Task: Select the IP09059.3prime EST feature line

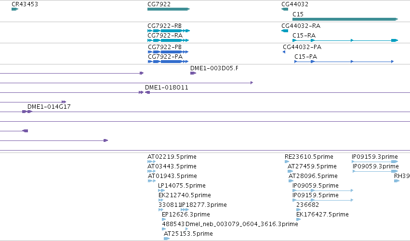Action: tap(375, 171)
